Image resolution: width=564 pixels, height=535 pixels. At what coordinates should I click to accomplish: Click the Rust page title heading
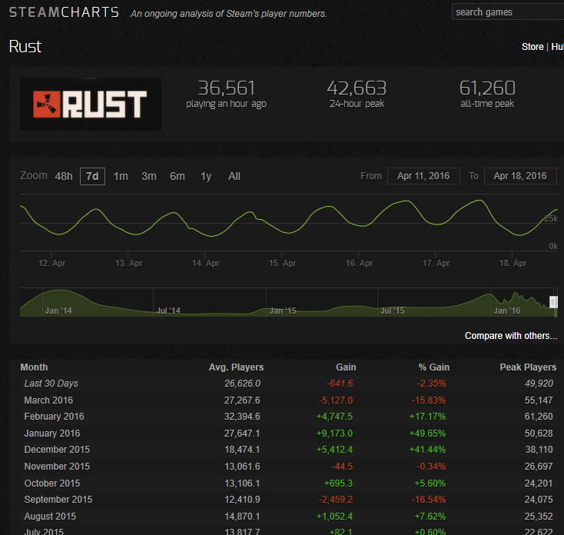click(x=25, y=46)
